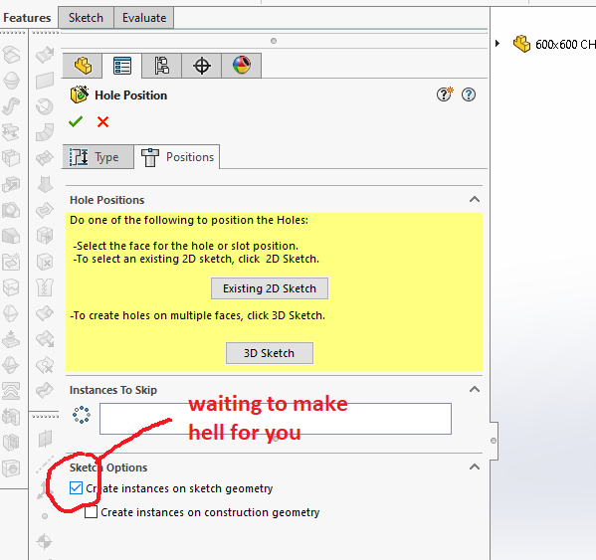Open the Hole Position help icon

(x=469, y=94)
